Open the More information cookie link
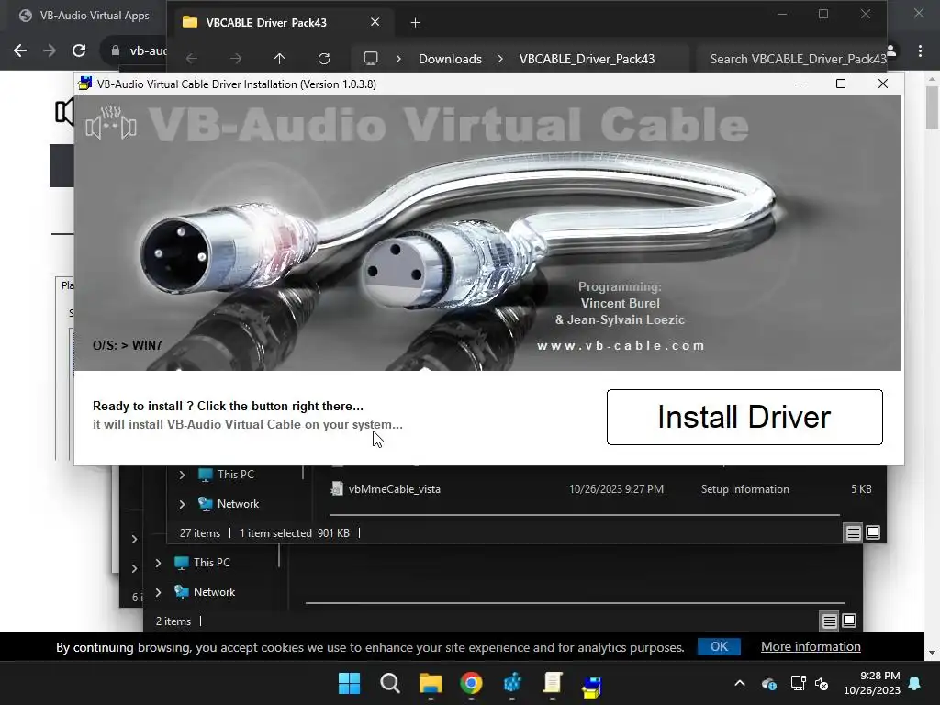Viewport: 940px width, 705px height. [811, 647]
